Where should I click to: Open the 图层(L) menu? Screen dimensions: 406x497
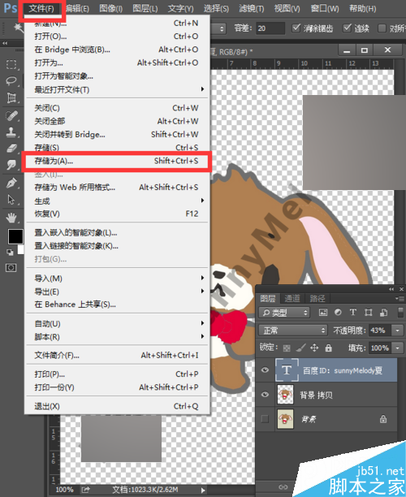(x=145, y=9)
